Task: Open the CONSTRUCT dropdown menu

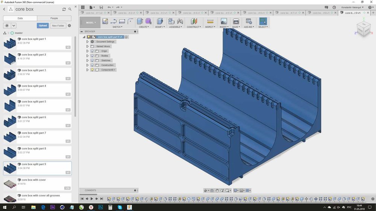Action: [194, 27]
